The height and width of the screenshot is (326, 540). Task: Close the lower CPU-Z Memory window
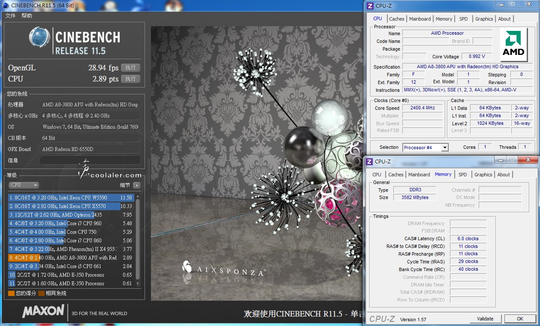[x=527, y=160]
